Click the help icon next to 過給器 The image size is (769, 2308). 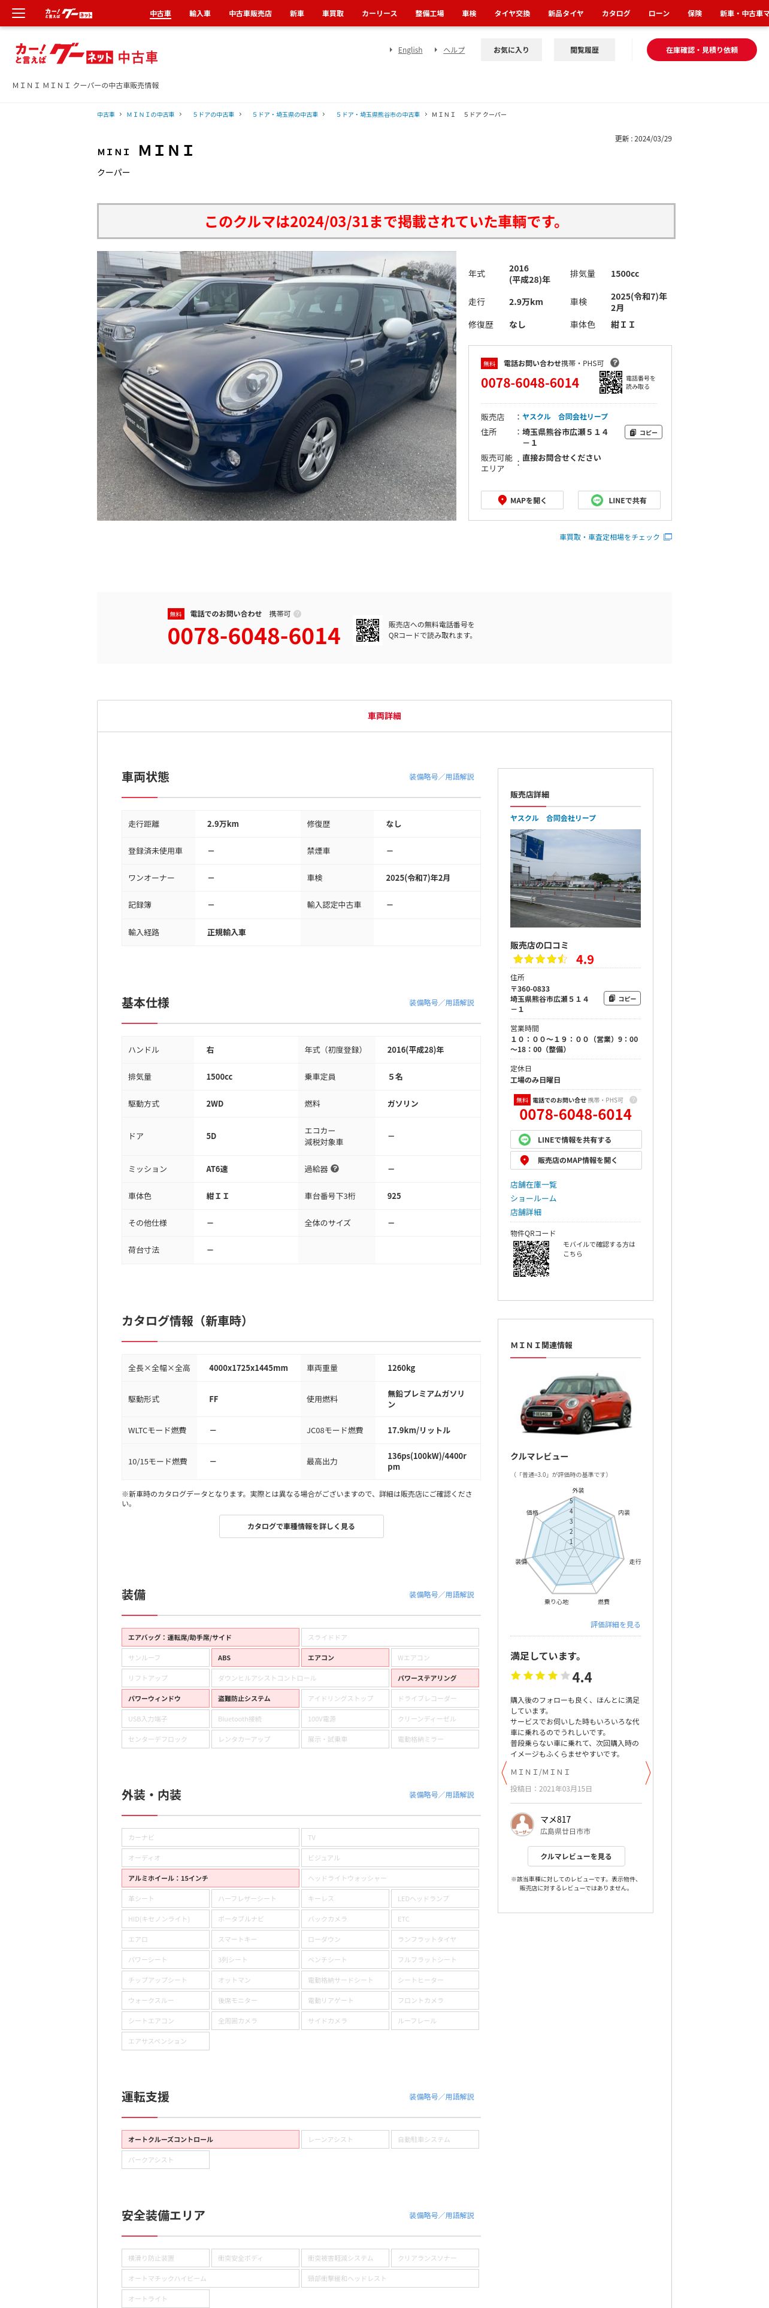point(335,1168)
